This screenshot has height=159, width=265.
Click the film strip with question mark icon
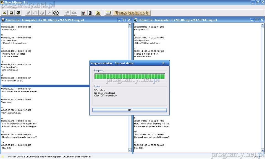(91, 13)
